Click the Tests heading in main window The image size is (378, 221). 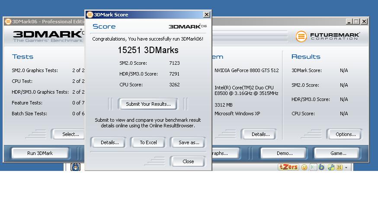point(22,57)
